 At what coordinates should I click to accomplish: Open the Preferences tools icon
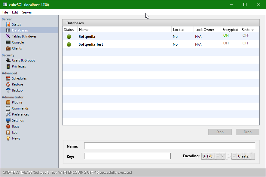(x=8, y=114)
